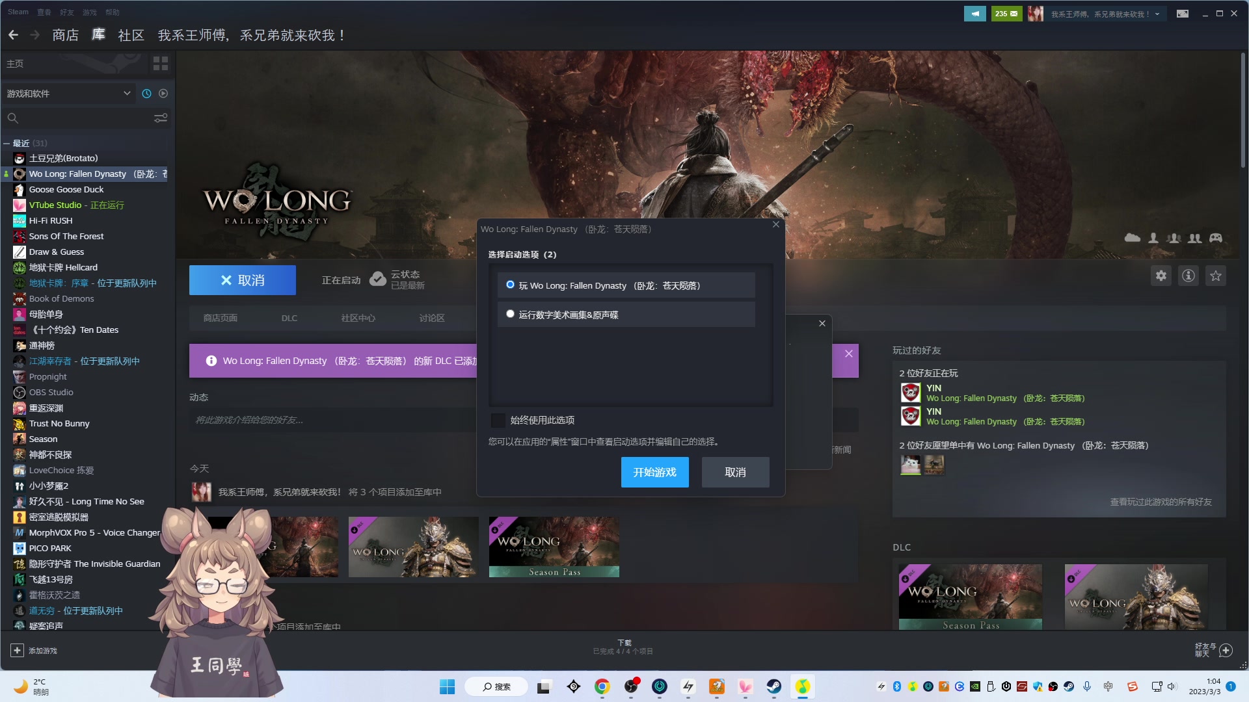Select Sons Of The Forest in library
The height and width of the screenshot is (702, 1249).
[66, 237]
